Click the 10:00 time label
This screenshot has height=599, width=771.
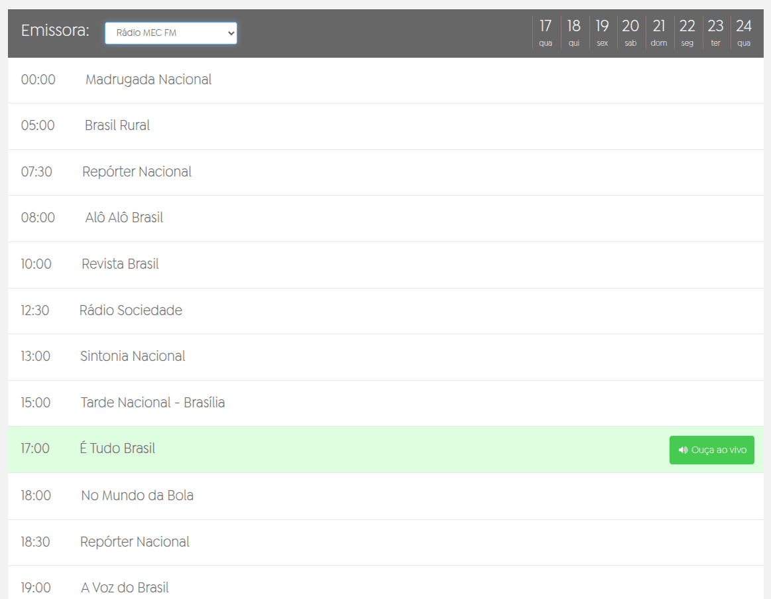[36, 264]
